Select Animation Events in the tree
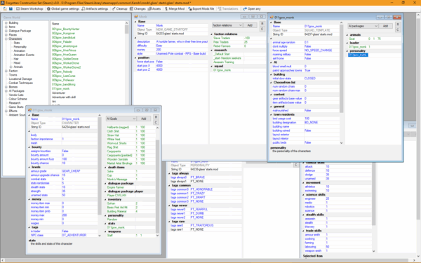The height and width of the screenshot is (263, 421). [24, 55]
